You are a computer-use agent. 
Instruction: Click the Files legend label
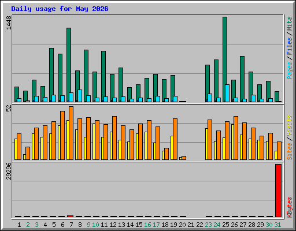[289, 46]
